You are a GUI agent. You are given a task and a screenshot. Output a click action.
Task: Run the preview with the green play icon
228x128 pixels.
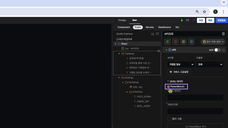pyautogui.click(x=182, y=20)
